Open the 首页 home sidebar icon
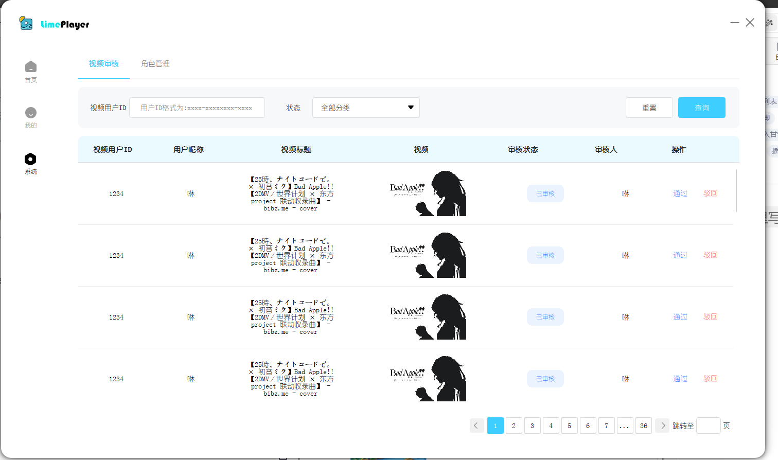This screenshot has height=460, width=778. point(31,72)
